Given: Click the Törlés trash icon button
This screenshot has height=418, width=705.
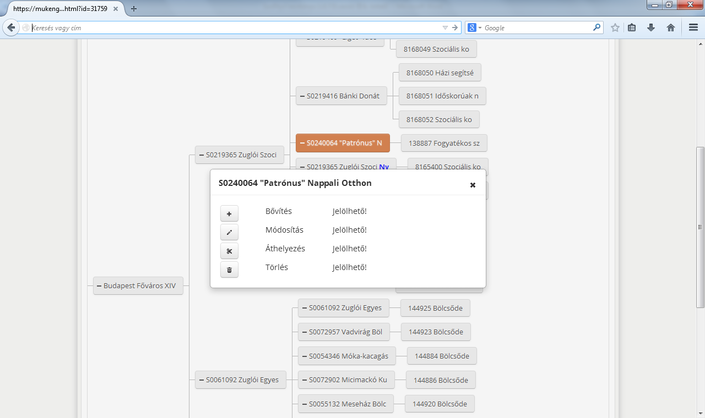Looking at the screenshot, I should pos(229,269).
